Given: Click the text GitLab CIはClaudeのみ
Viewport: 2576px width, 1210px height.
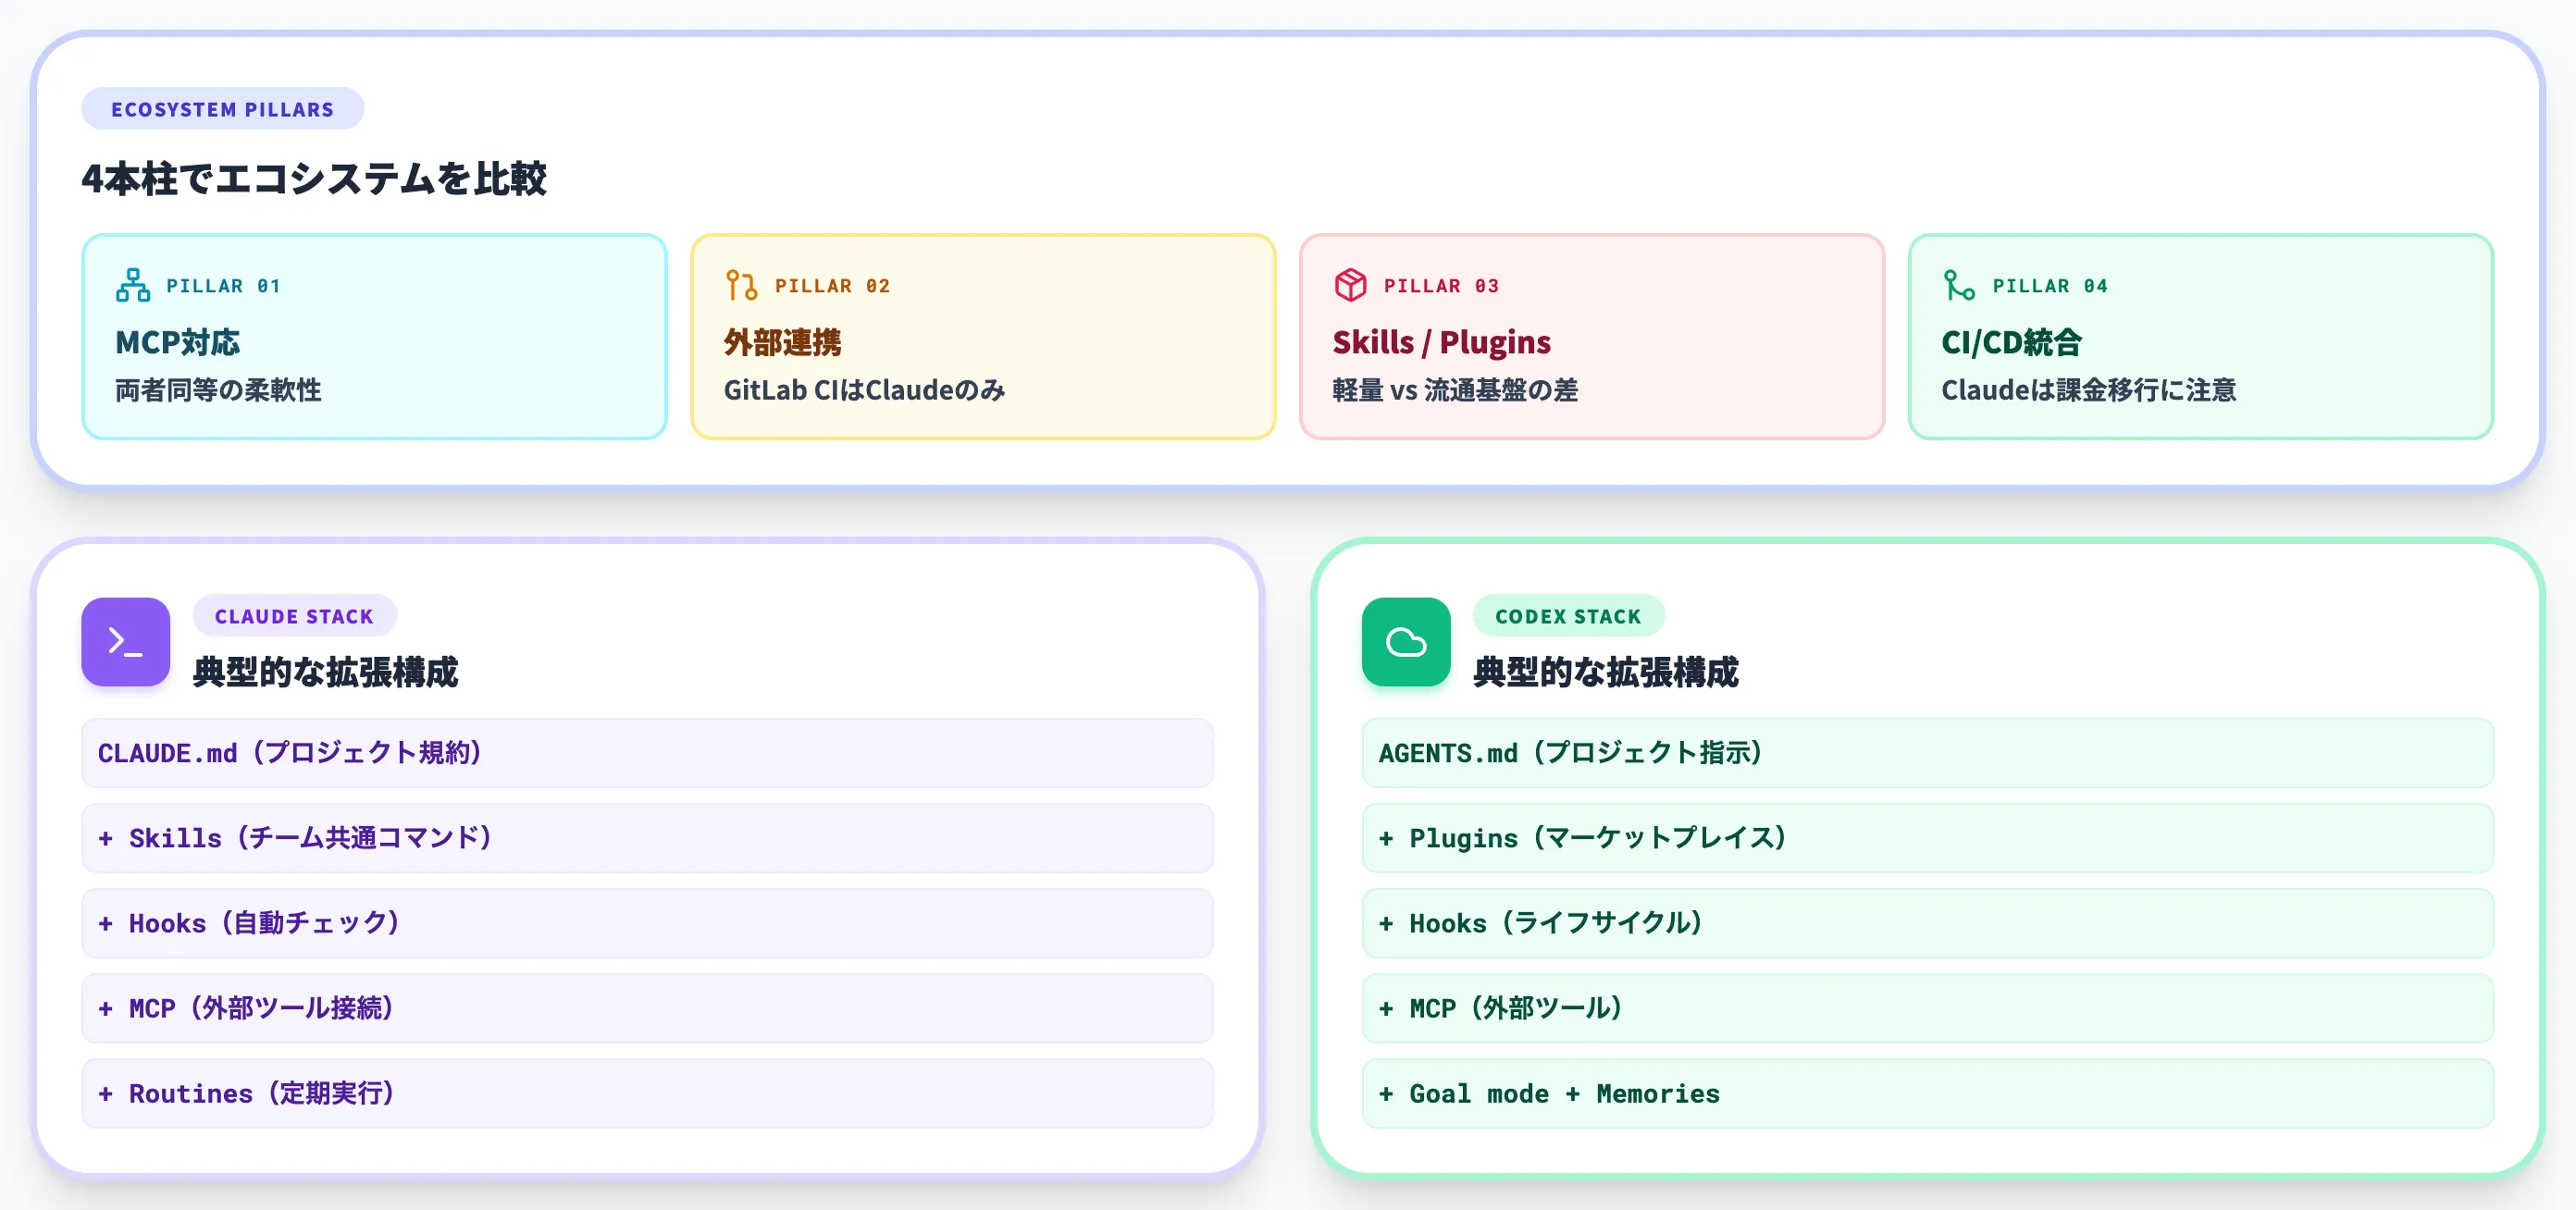Looking at the screenshot, I should (865, 390).
